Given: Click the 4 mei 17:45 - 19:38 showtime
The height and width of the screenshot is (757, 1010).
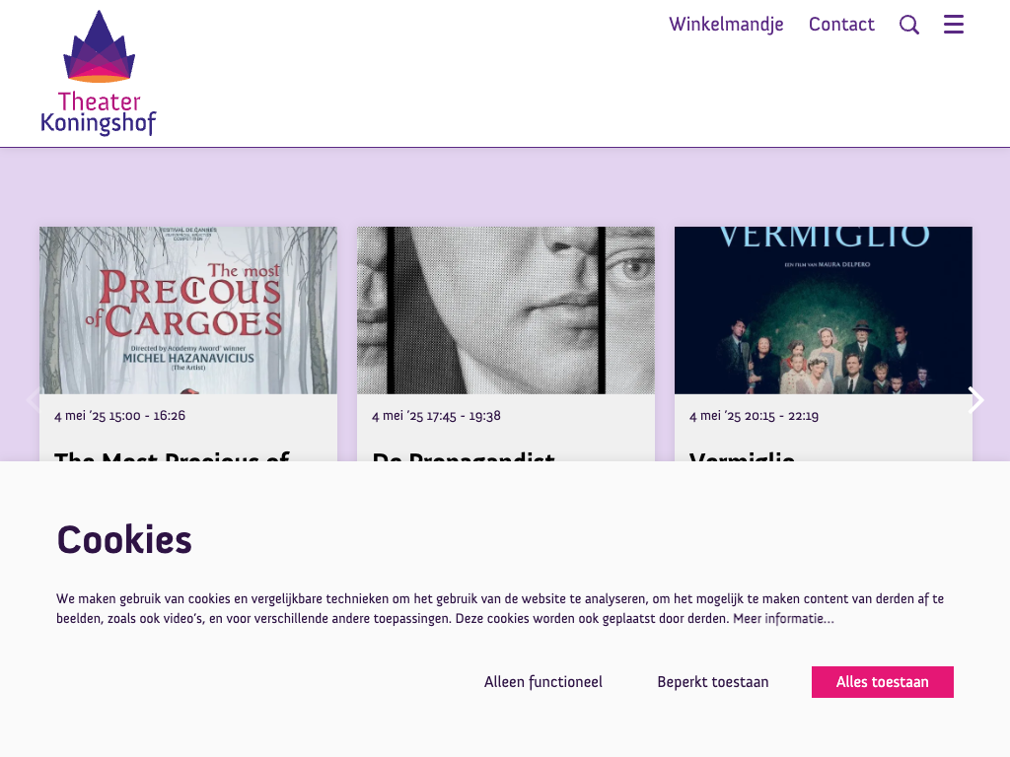Looking at the screenshot, I should click(436, 416).
